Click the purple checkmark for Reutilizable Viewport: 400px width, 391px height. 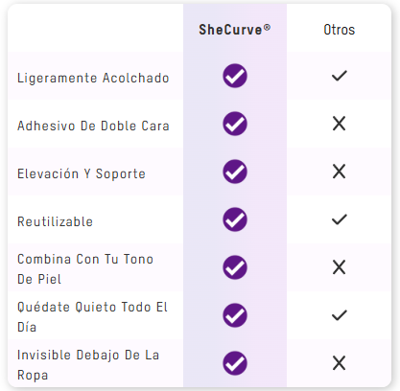coord(235,219)
